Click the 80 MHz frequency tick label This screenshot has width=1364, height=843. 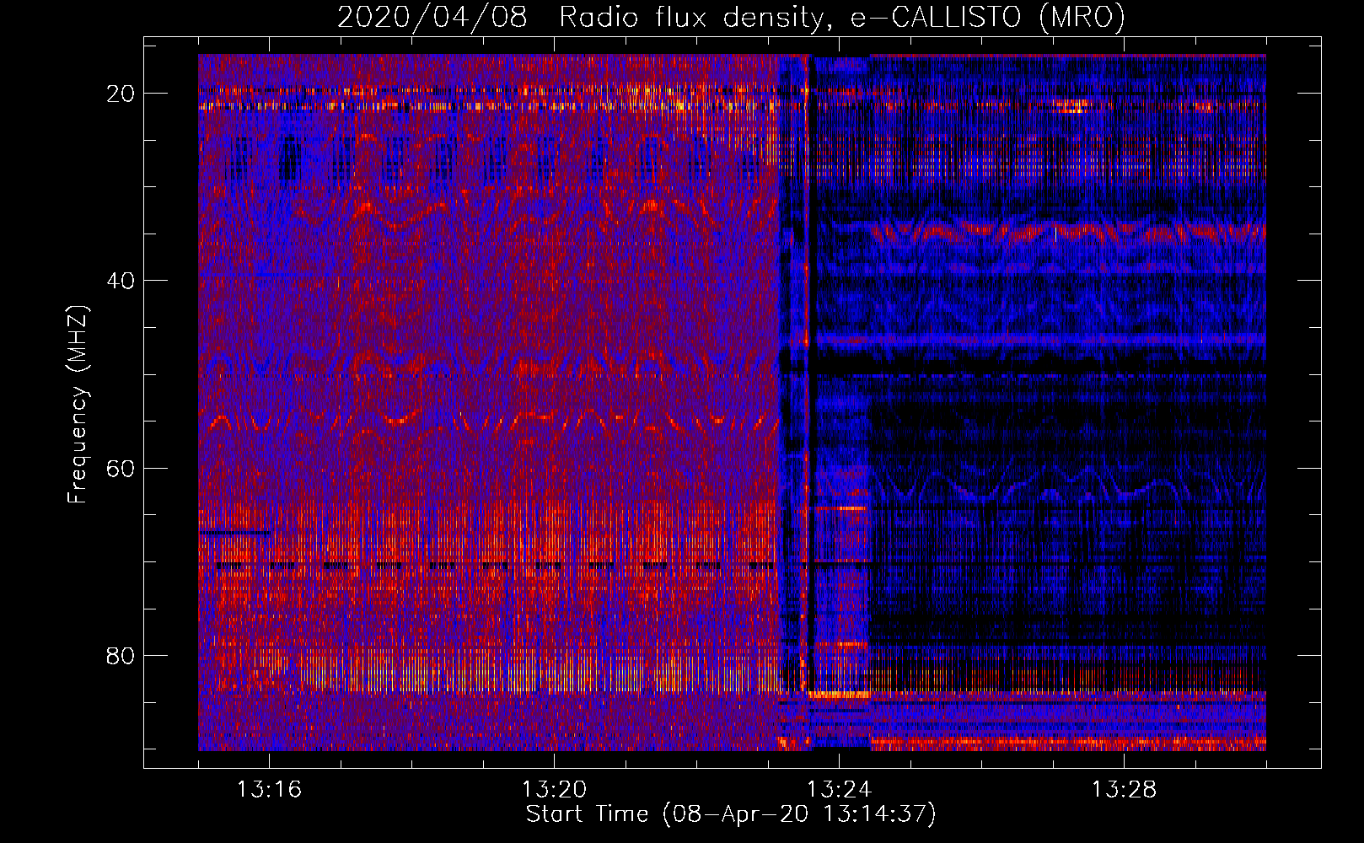pyautogui.click(x=121, y=656)
